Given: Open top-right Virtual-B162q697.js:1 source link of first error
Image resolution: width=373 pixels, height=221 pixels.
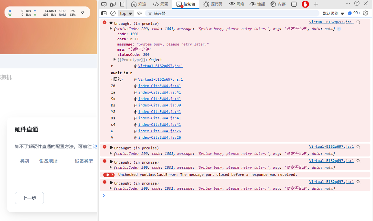Looking at the screenshot, I should (331, 22).
